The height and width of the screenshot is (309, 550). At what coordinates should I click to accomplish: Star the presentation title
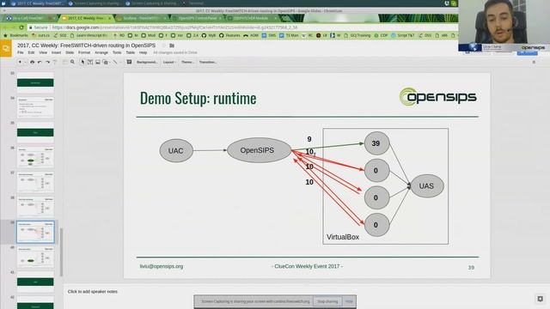[163, 45]
